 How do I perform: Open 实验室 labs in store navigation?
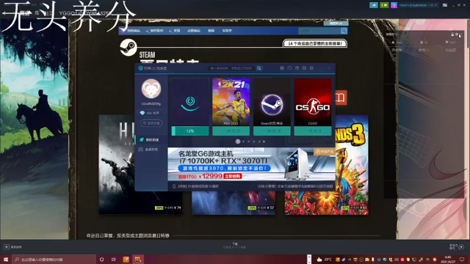click(227, 31)
